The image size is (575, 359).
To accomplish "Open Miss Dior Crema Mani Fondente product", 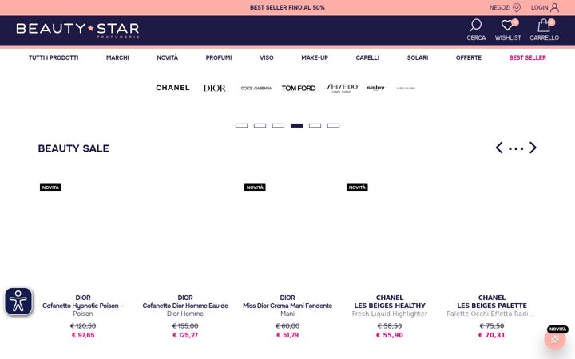I will 287,306.
